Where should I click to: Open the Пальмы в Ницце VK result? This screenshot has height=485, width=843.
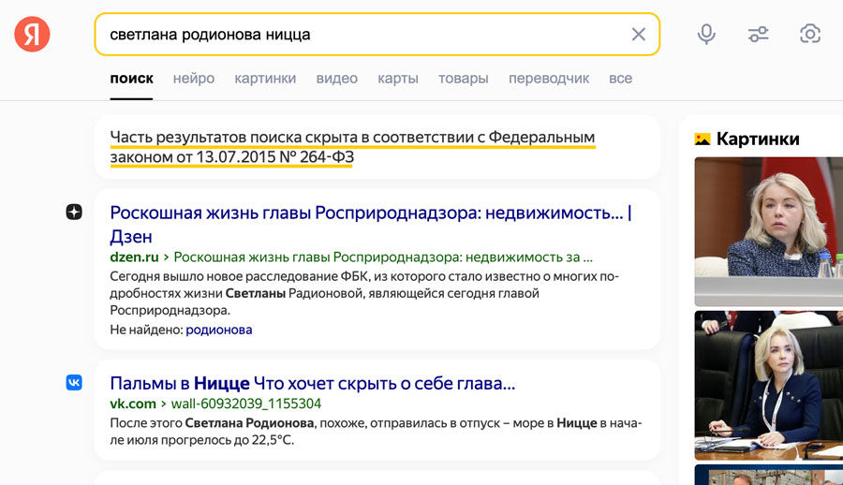tap(312, 383)
